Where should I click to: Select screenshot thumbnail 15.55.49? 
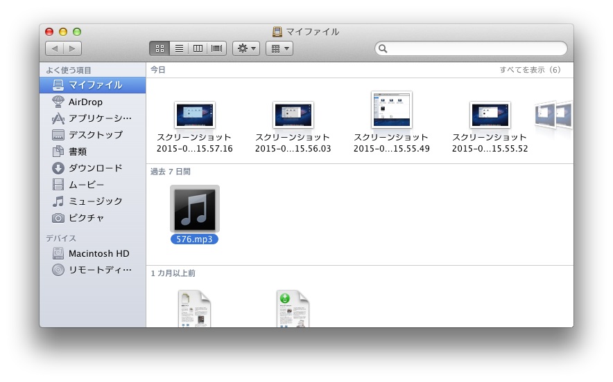(x=392, y=109)
